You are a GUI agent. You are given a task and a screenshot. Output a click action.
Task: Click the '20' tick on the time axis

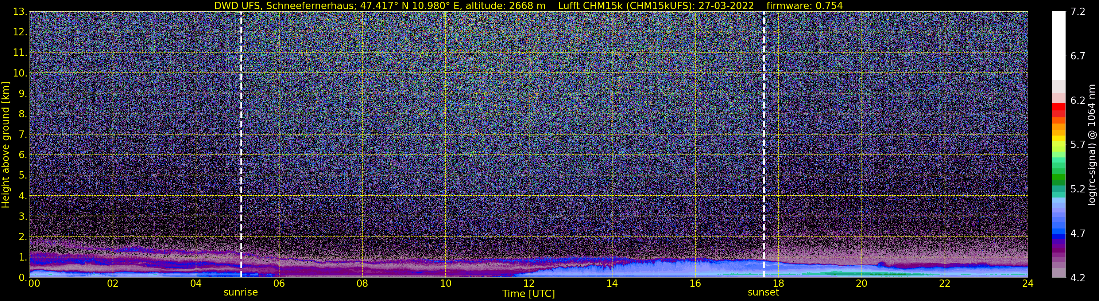862,284
